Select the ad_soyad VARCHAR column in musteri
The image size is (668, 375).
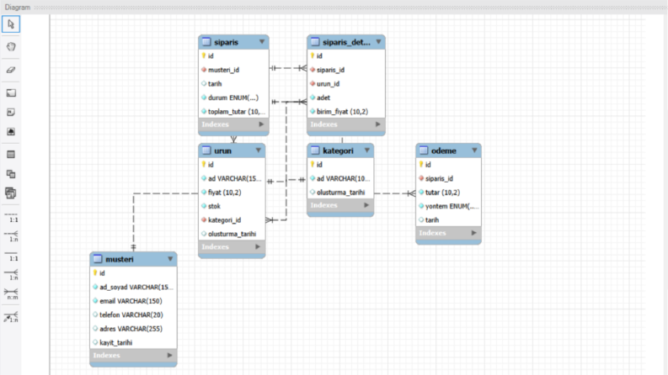[x=133, y=287]
